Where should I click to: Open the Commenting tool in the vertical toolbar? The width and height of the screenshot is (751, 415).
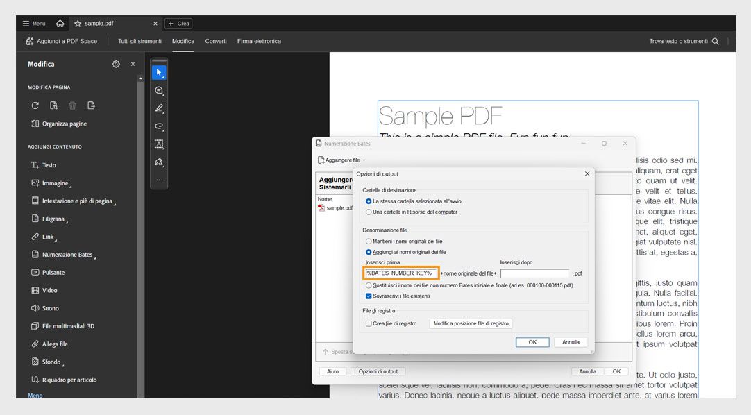click(x=159, y=90)
